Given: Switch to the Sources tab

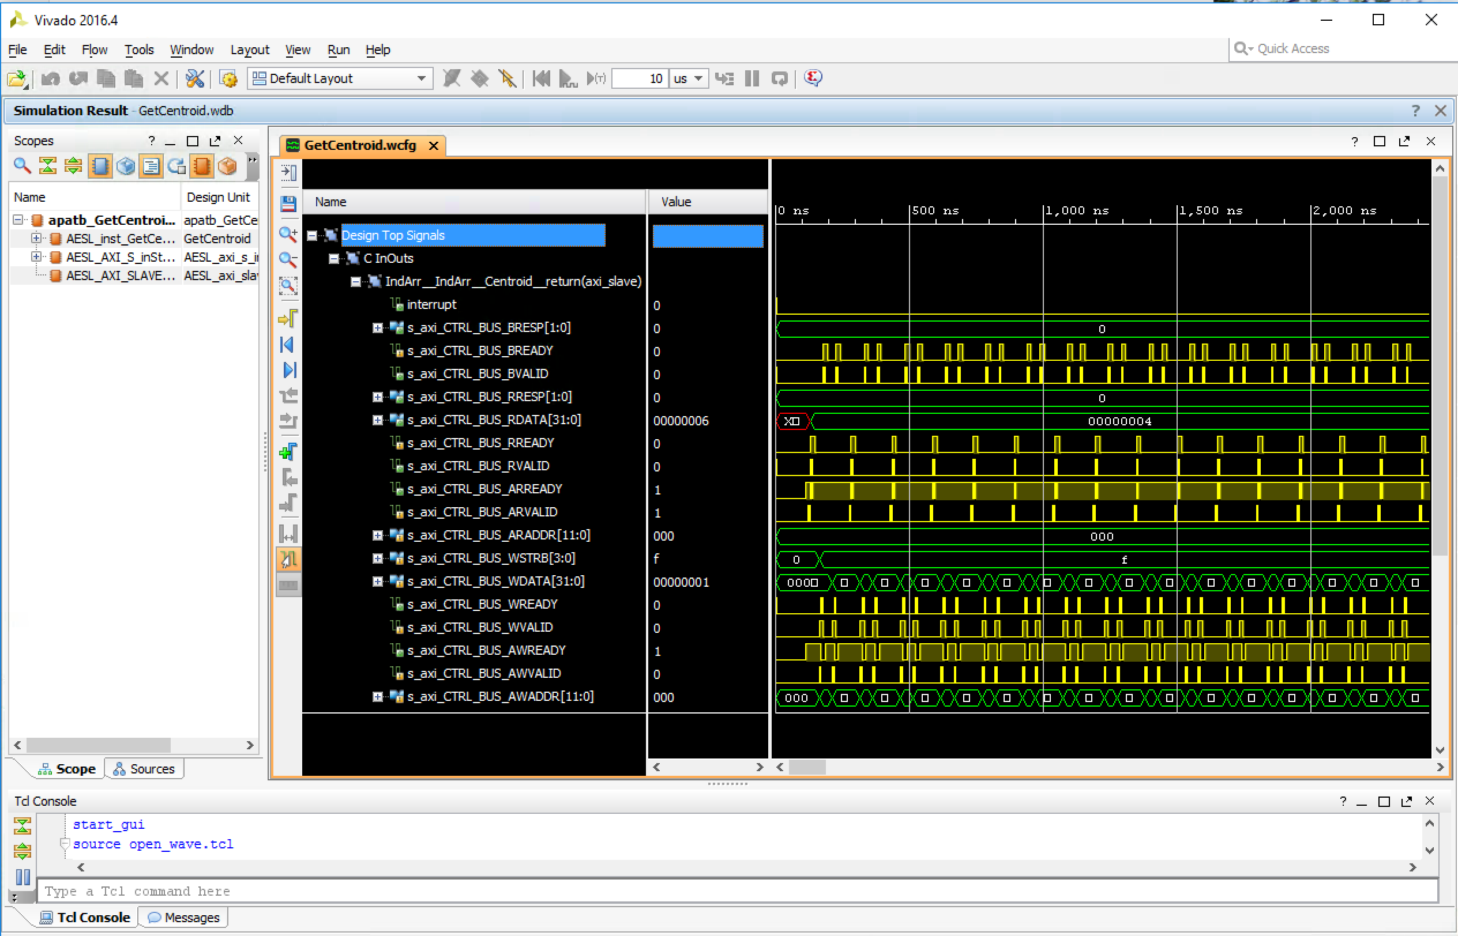Looking at the screenshot, I should pos(144,769).
